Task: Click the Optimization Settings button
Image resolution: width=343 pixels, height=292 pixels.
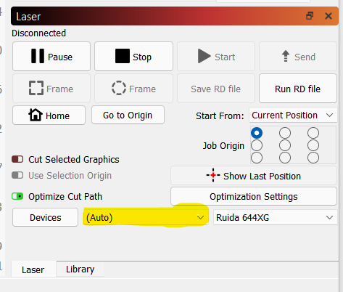Action: coord(254,196)
